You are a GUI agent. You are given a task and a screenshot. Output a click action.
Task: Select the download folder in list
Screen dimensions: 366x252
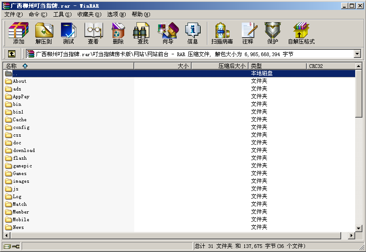click(23, 150)
